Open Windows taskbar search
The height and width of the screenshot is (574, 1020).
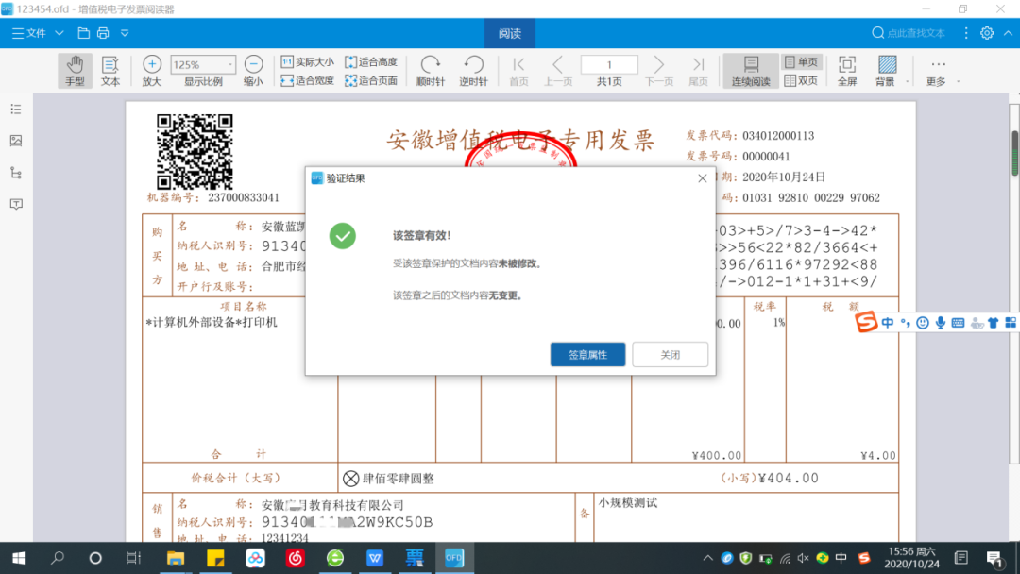58,558
